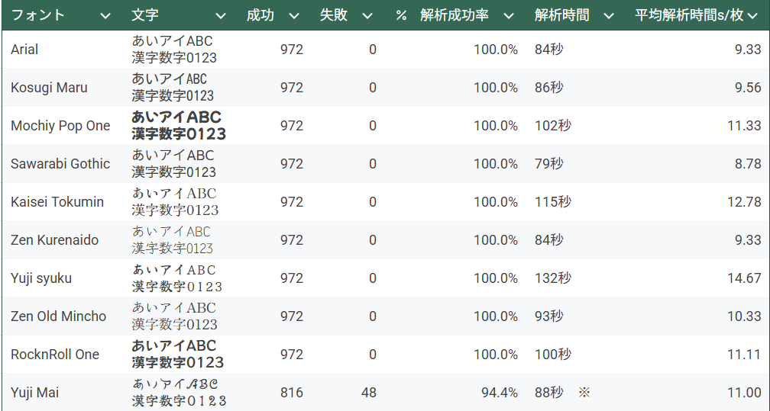
Task: Click the 14.67 average time cell
Action: [744, 278]
